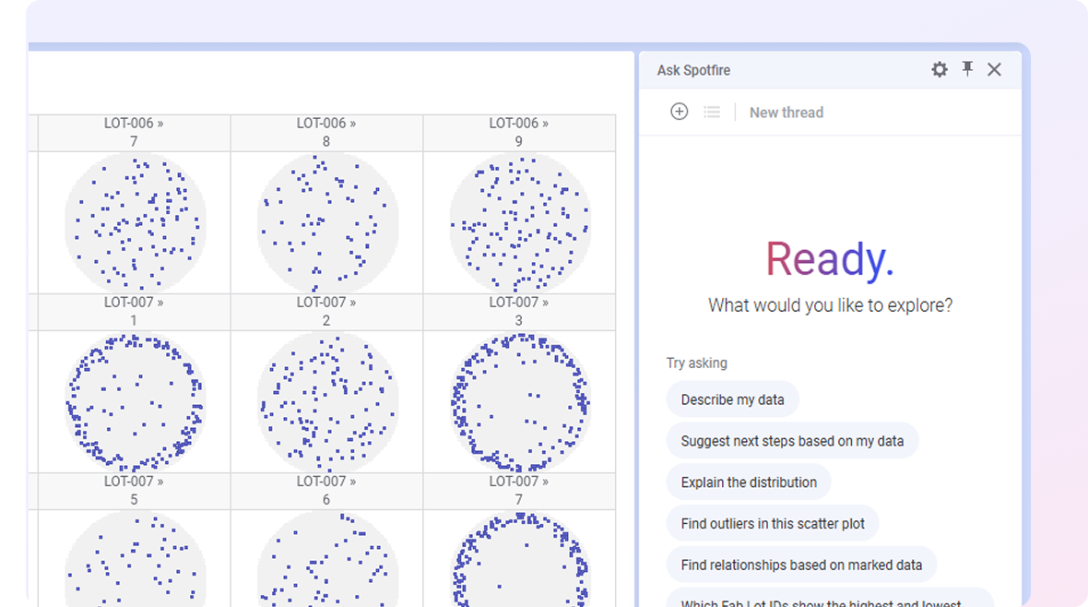
Task: Click the "Try asking" label
Action: [x=697, y=363]
